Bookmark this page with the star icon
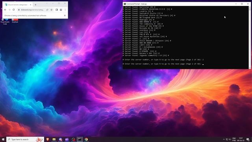Screen dimensions: 252x142 click(52, 10)
